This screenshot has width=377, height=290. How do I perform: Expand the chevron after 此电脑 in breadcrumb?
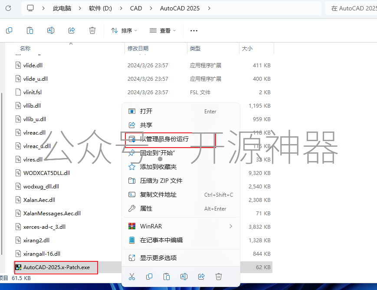(80, 8)
